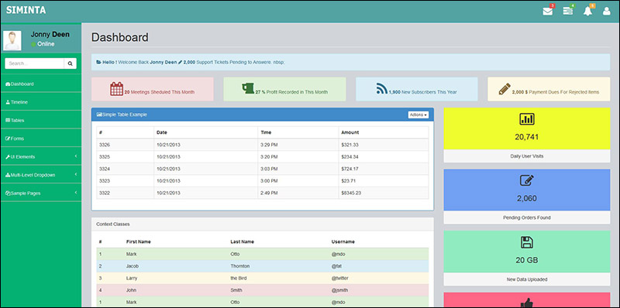Click the @fat username cell

pyautogui.click(x=336, y=266)
